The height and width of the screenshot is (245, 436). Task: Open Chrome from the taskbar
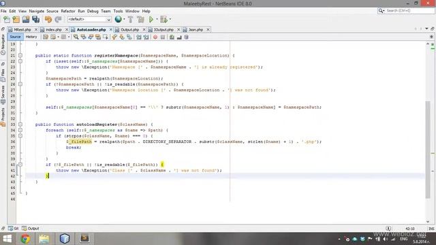(25, 239)
